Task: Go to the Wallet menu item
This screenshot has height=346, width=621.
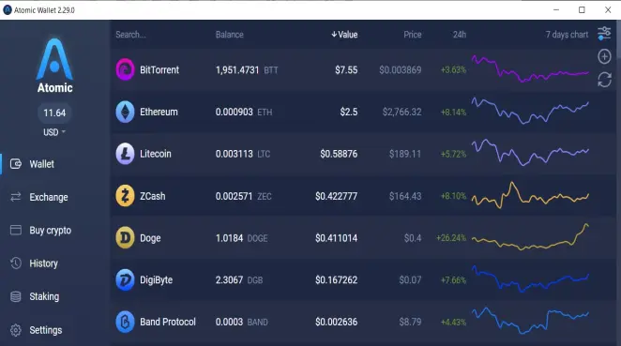Action: coord(41,164)
